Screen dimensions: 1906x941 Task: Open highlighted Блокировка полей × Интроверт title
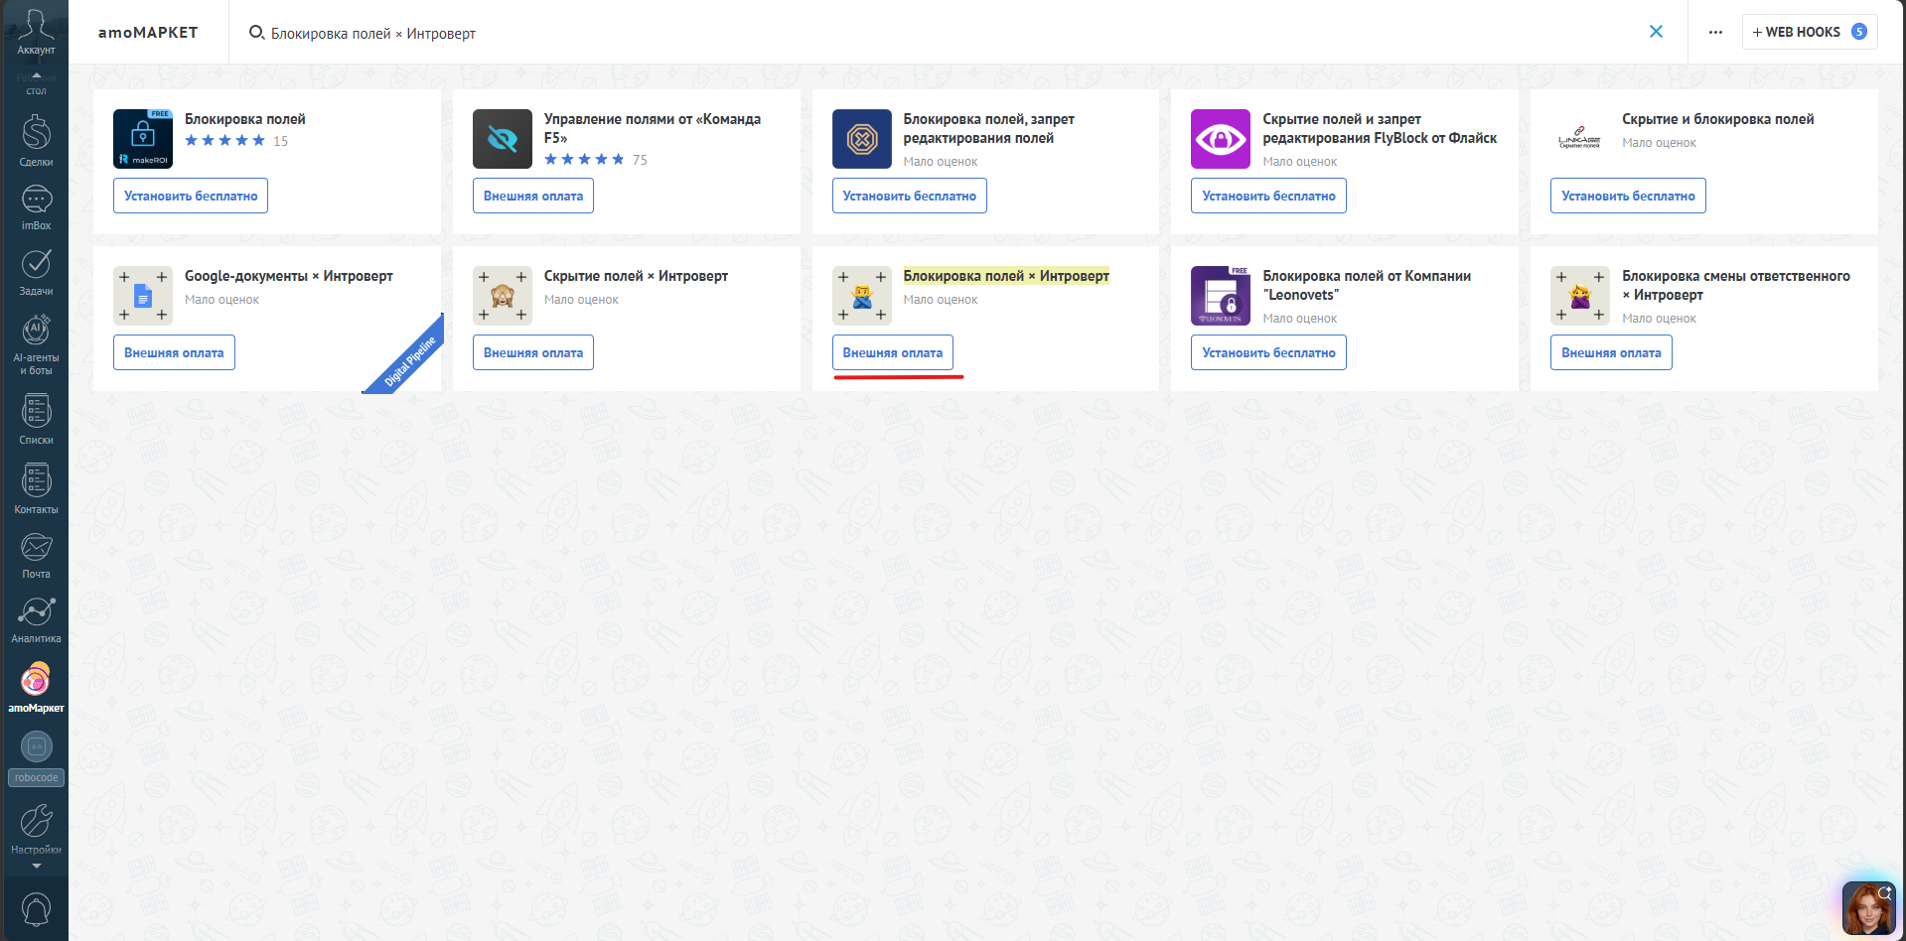(1006, 276)
